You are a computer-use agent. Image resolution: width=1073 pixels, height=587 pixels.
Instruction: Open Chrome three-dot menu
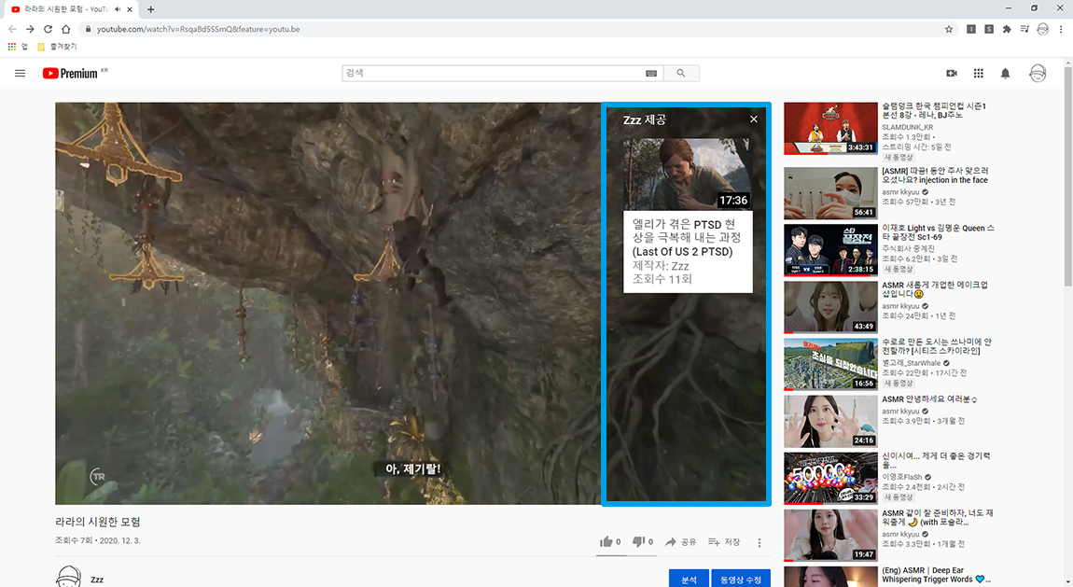[x=1061, y=29]
